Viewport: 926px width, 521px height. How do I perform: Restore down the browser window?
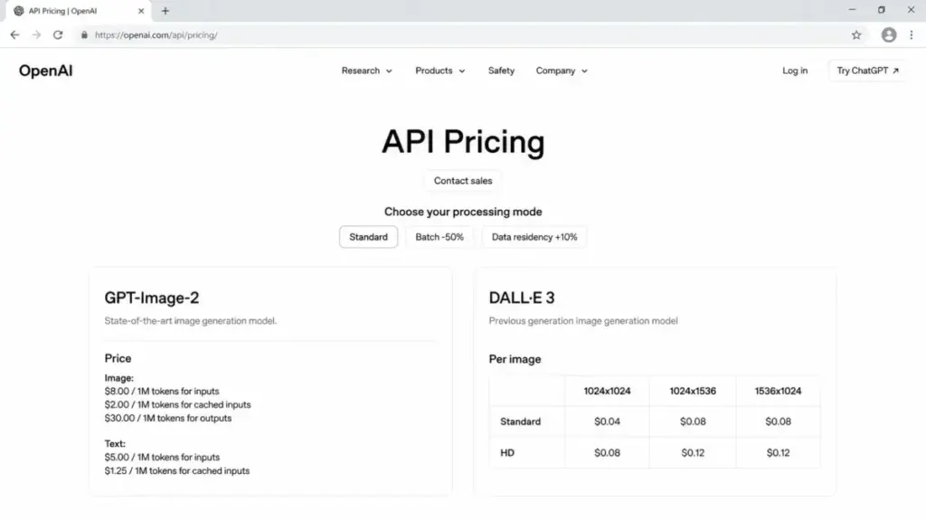point(881,10)
